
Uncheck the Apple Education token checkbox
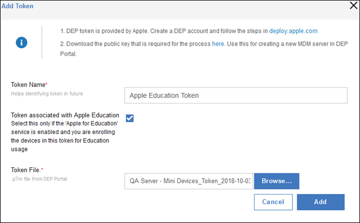(x=130, y=118)
